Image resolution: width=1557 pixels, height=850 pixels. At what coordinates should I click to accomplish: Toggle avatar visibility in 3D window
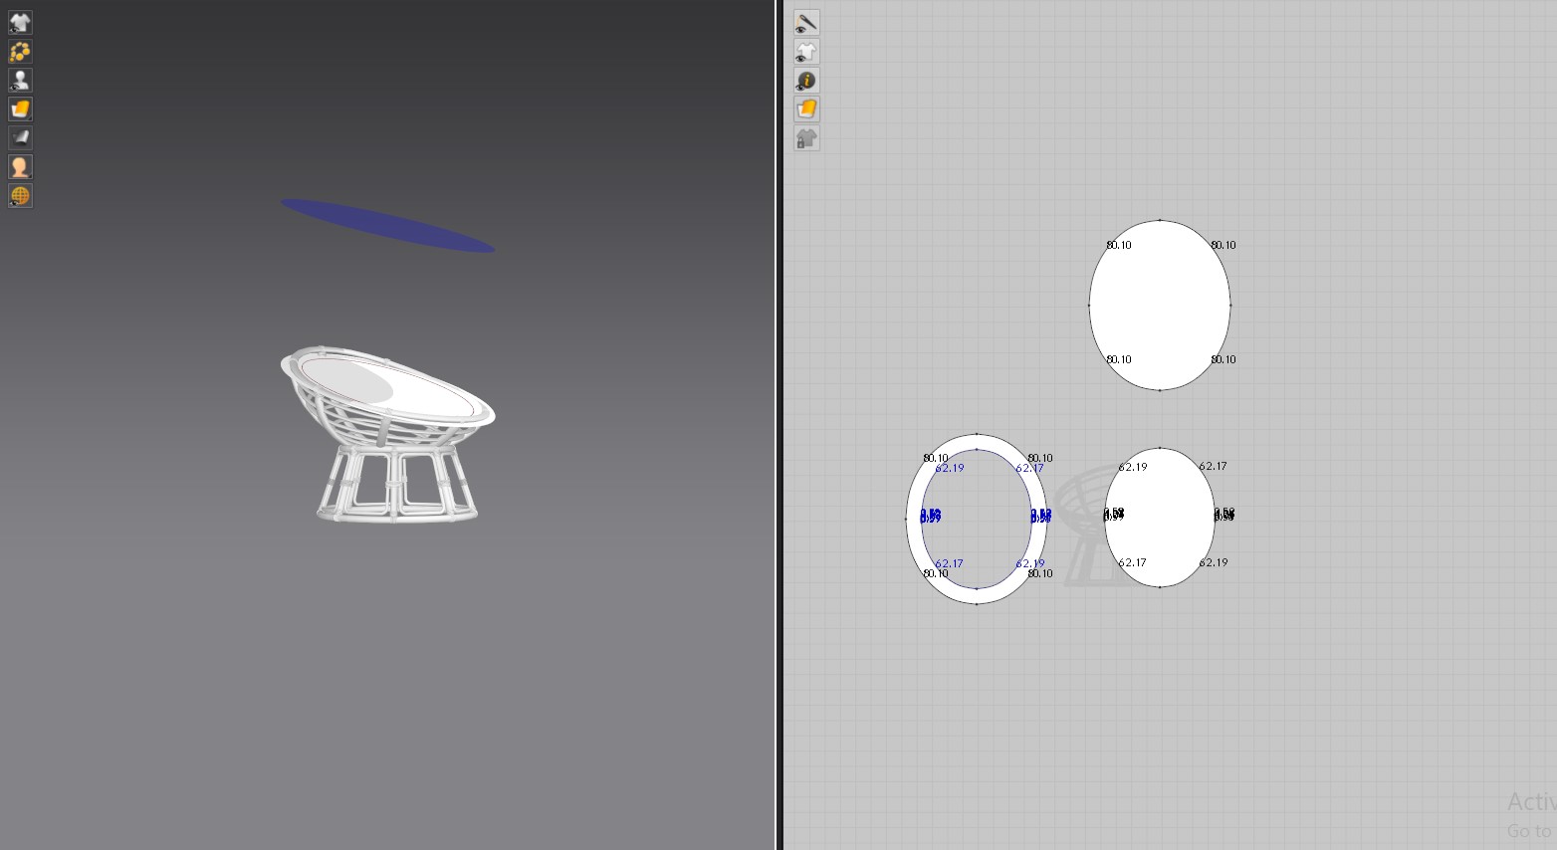pos(20,80)
